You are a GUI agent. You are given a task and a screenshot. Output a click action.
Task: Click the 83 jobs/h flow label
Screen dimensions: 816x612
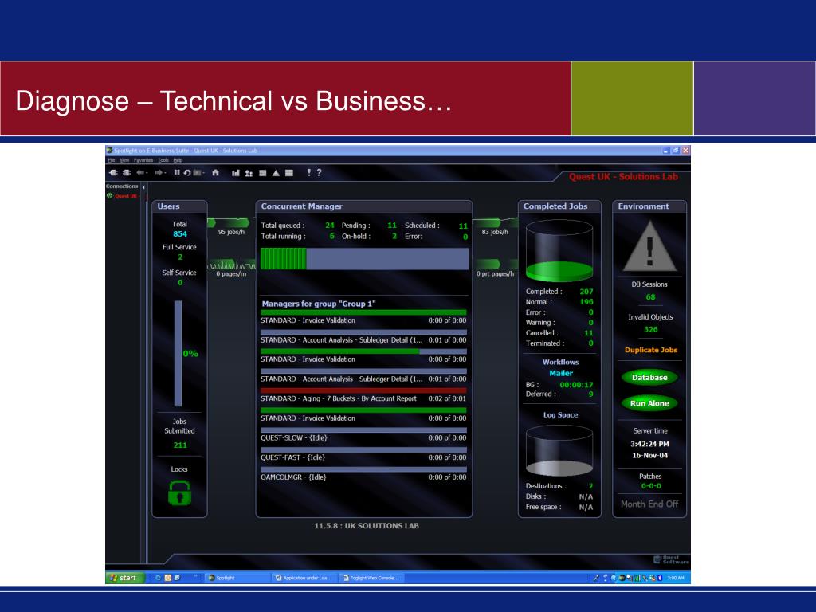(495, 232)
